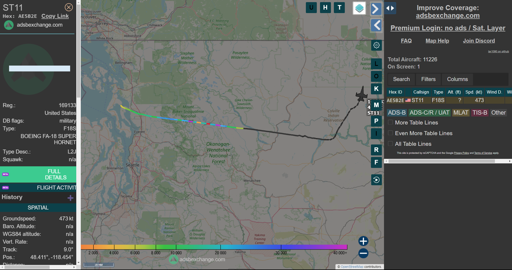Sort table by Hex ID column

tap(395, 92)
